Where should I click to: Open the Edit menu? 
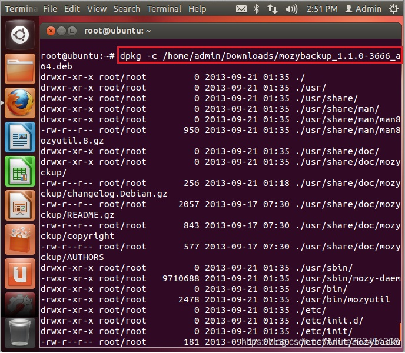pyautogui.click(x=72, y=9)
